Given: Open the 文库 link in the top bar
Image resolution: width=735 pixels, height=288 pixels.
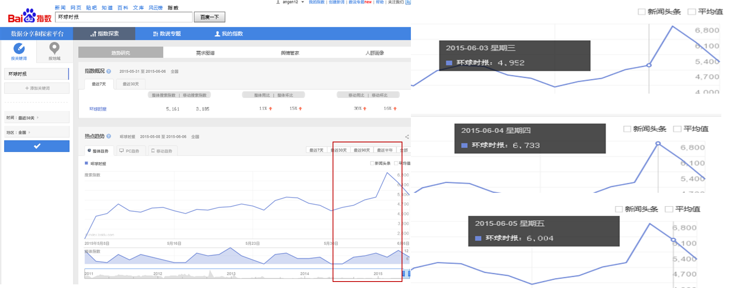Looking at the screenshot, I should [x=138, y=8].
